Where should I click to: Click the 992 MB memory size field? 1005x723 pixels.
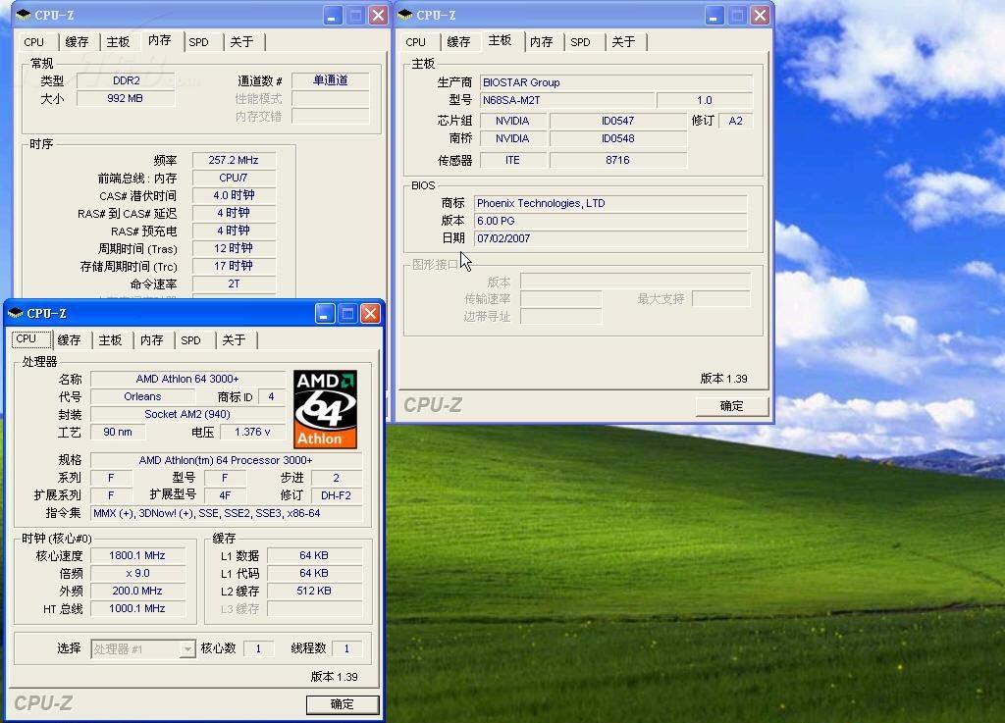click(x=126, y=99)
